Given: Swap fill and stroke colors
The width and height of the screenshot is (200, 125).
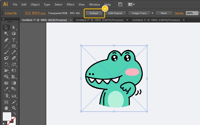Looking at the screenshot, I should [14, 114].
